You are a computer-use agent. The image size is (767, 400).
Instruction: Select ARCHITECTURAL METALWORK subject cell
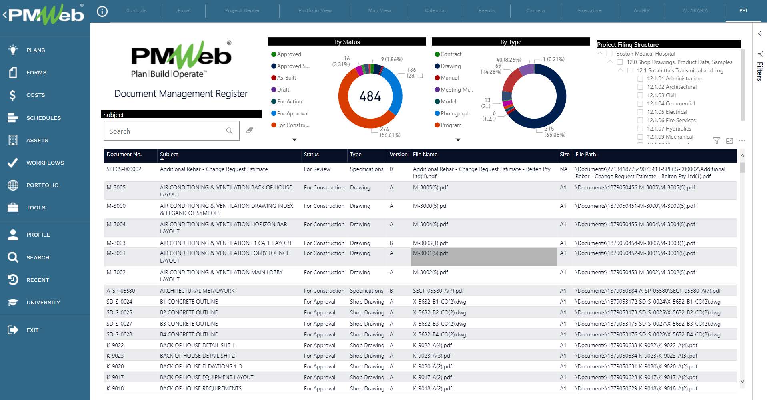(197, 291)
